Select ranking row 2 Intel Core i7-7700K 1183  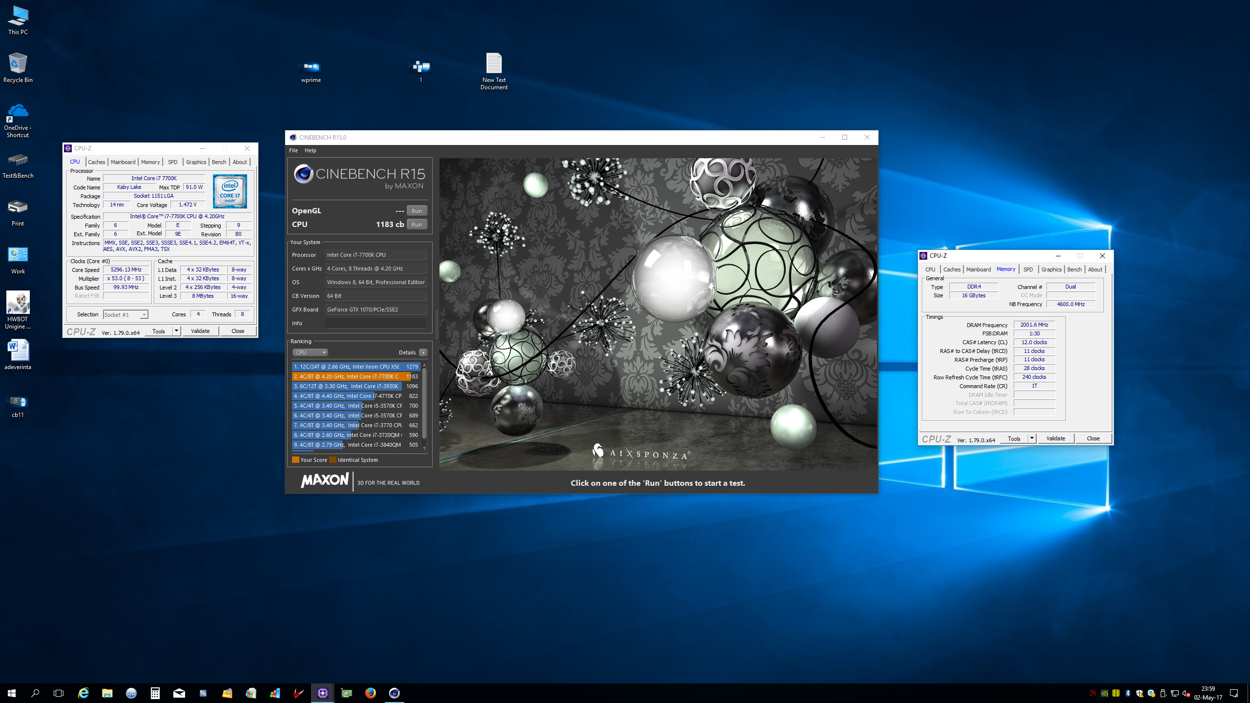[x=356, y=376]
